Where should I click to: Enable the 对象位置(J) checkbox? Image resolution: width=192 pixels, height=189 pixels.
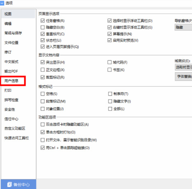click(42, 109)
